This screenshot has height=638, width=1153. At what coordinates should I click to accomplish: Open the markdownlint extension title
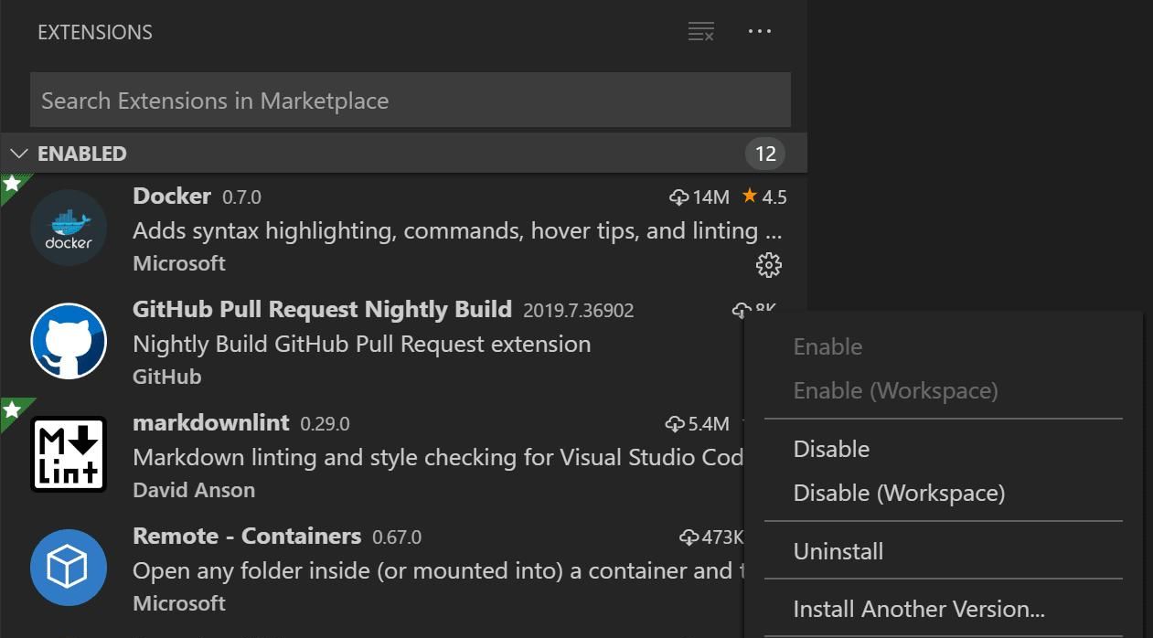[x=210, y=422]
